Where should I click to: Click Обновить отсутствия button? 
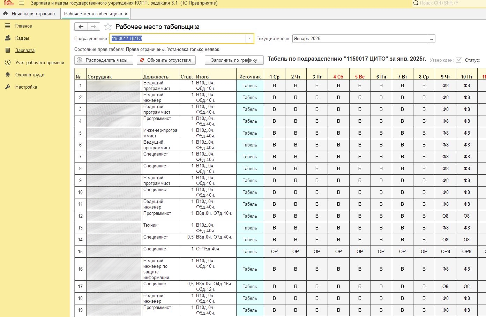[166, 60]
